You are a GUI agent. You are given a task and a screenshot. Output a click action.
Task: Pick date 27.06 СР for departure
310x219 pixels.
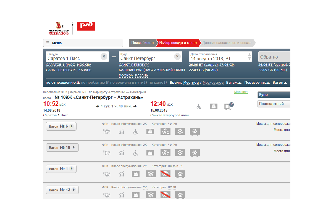click(x=227, y=65)
